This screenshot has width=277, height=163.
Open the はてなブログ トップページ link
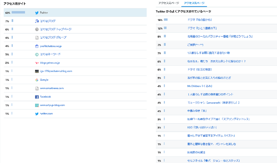coord(56,29)
